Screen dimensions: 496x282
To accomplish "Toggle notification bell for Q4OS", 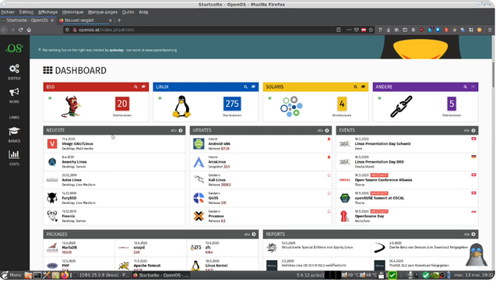I will tap(329, 193).
